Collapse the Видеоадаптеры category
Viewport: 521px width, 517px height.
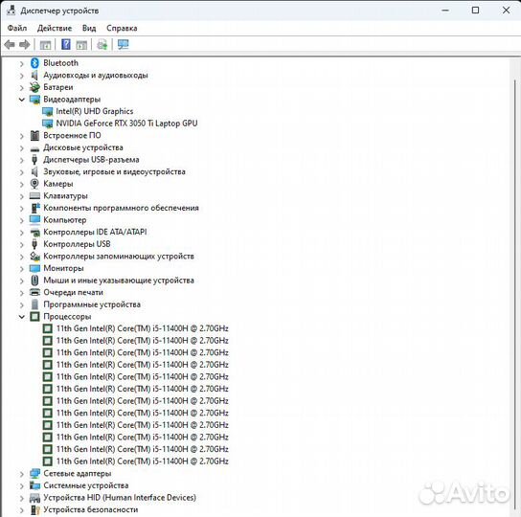coord(22,100)
